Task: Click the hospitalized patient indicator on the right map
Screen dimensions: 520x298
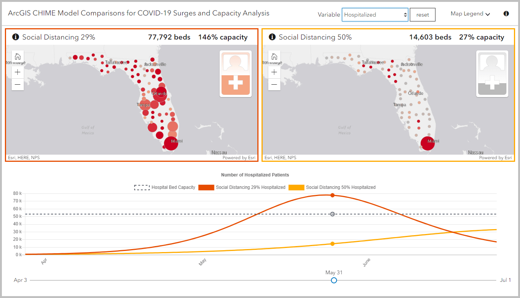Action: coord(492,73)
